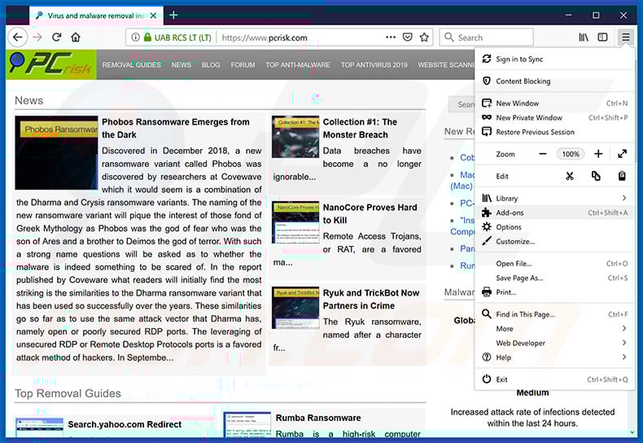Open Collection #1 article thumbnail
643x443 pixels.
pyautogui.click(x=295, y=137)
